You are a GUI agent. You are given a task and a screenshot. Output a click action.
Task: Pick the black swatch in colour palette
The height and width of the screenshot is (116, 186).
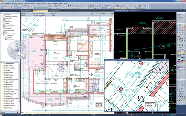tap(178, 62)
